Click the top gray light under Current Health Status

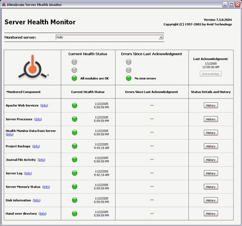(75, 62)
